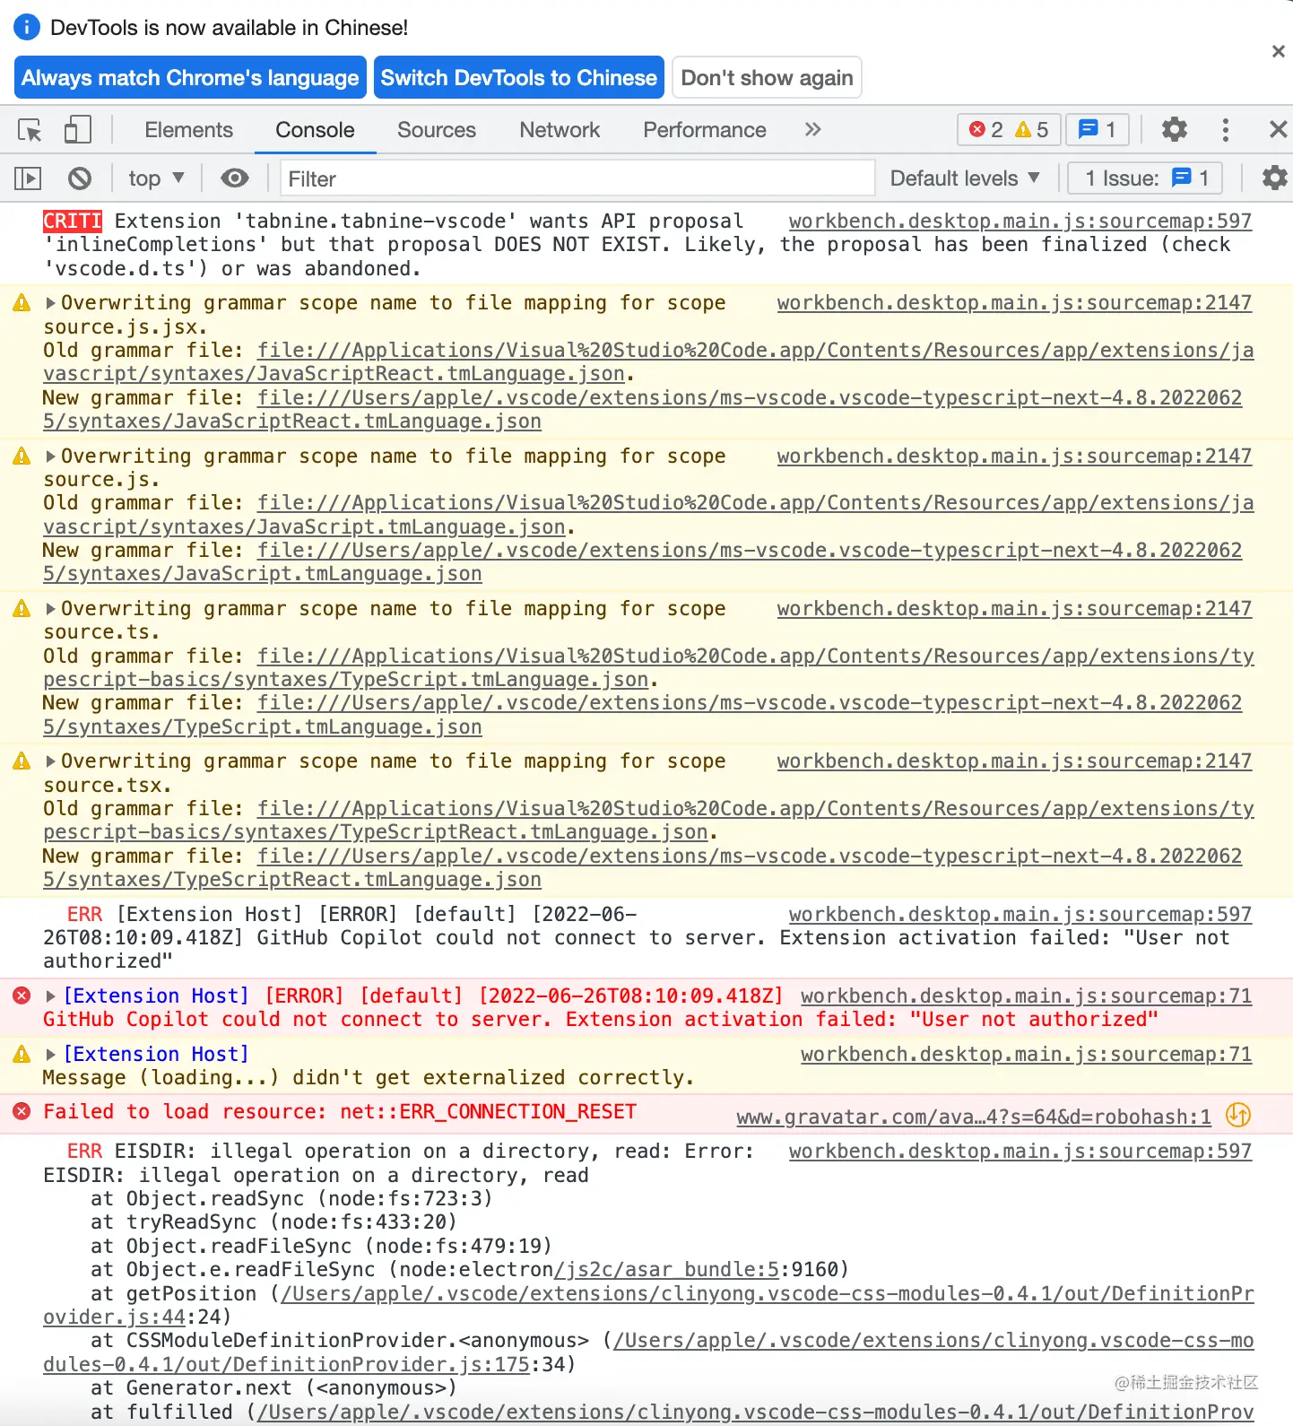The image size is (1293, 1426).
Task: Create live expression eye icon
Action: pyautogui.click(x=235, y=178)
